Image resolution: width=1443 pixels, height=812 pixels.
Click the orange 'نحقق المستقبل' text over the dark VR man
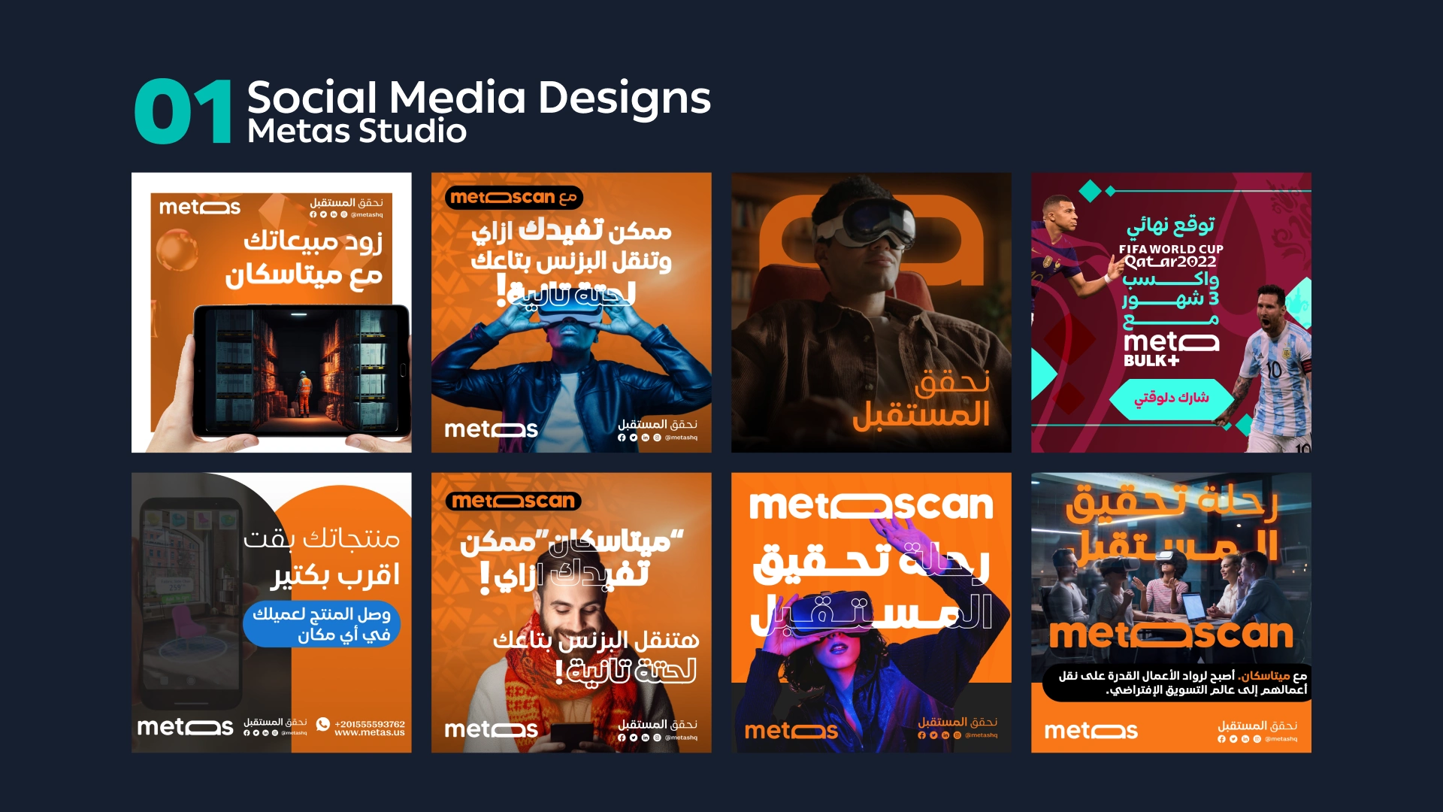tap(921, 400)
